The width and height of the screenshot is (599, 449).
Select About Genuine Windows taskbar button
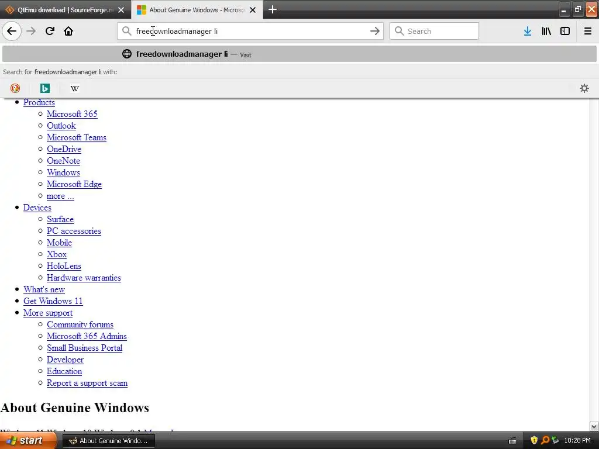click(108, 441)
